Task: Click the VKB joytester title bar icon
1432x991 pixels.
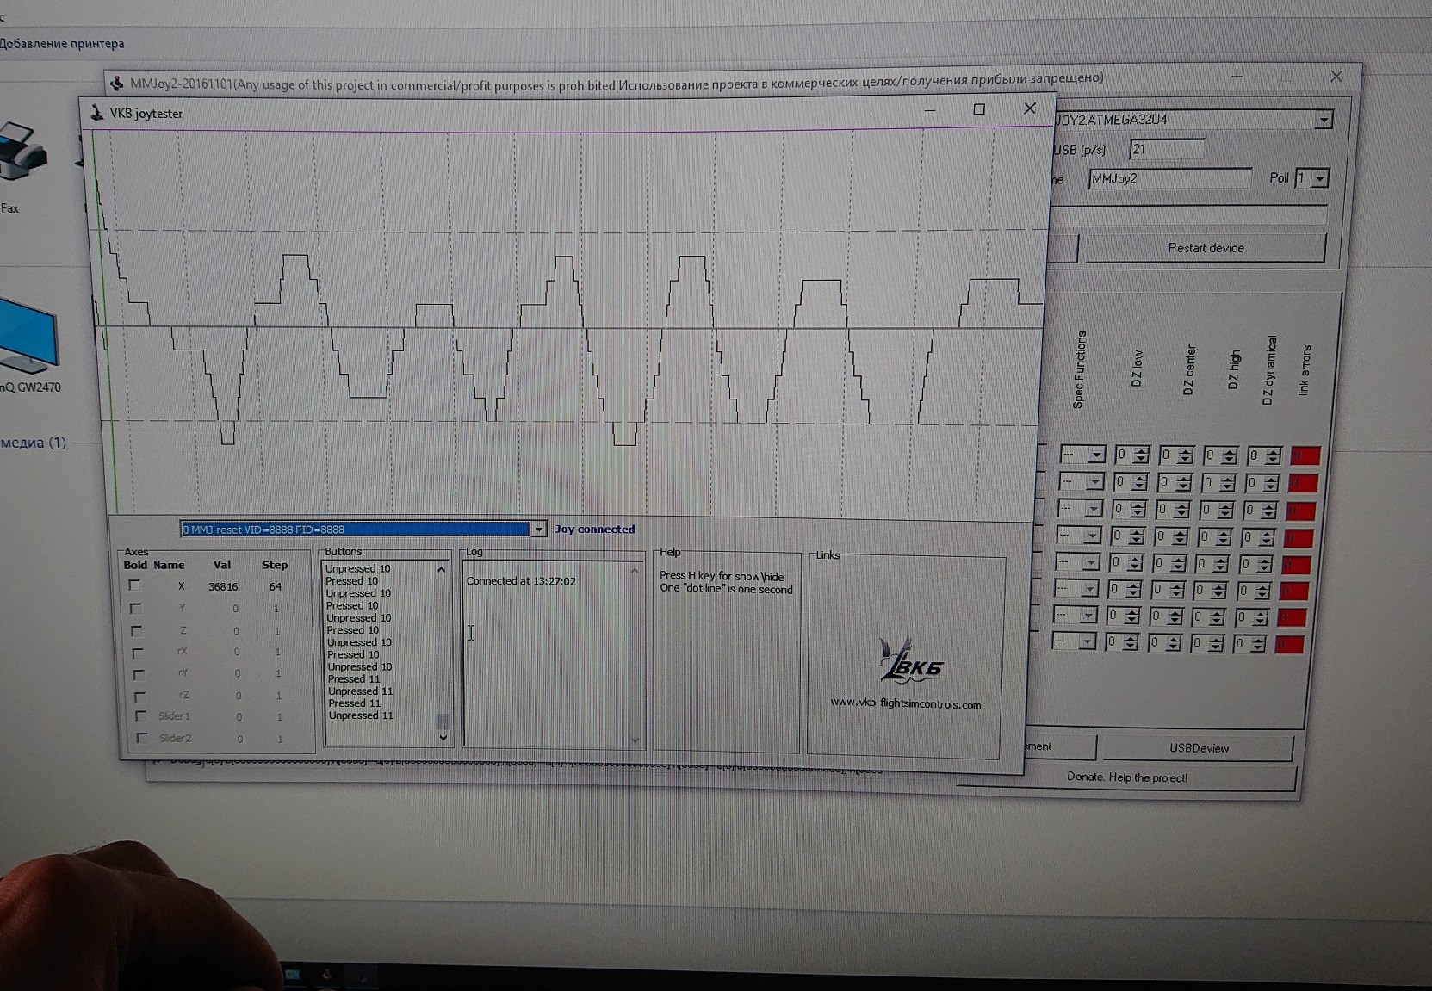Action: pos(96,113)
